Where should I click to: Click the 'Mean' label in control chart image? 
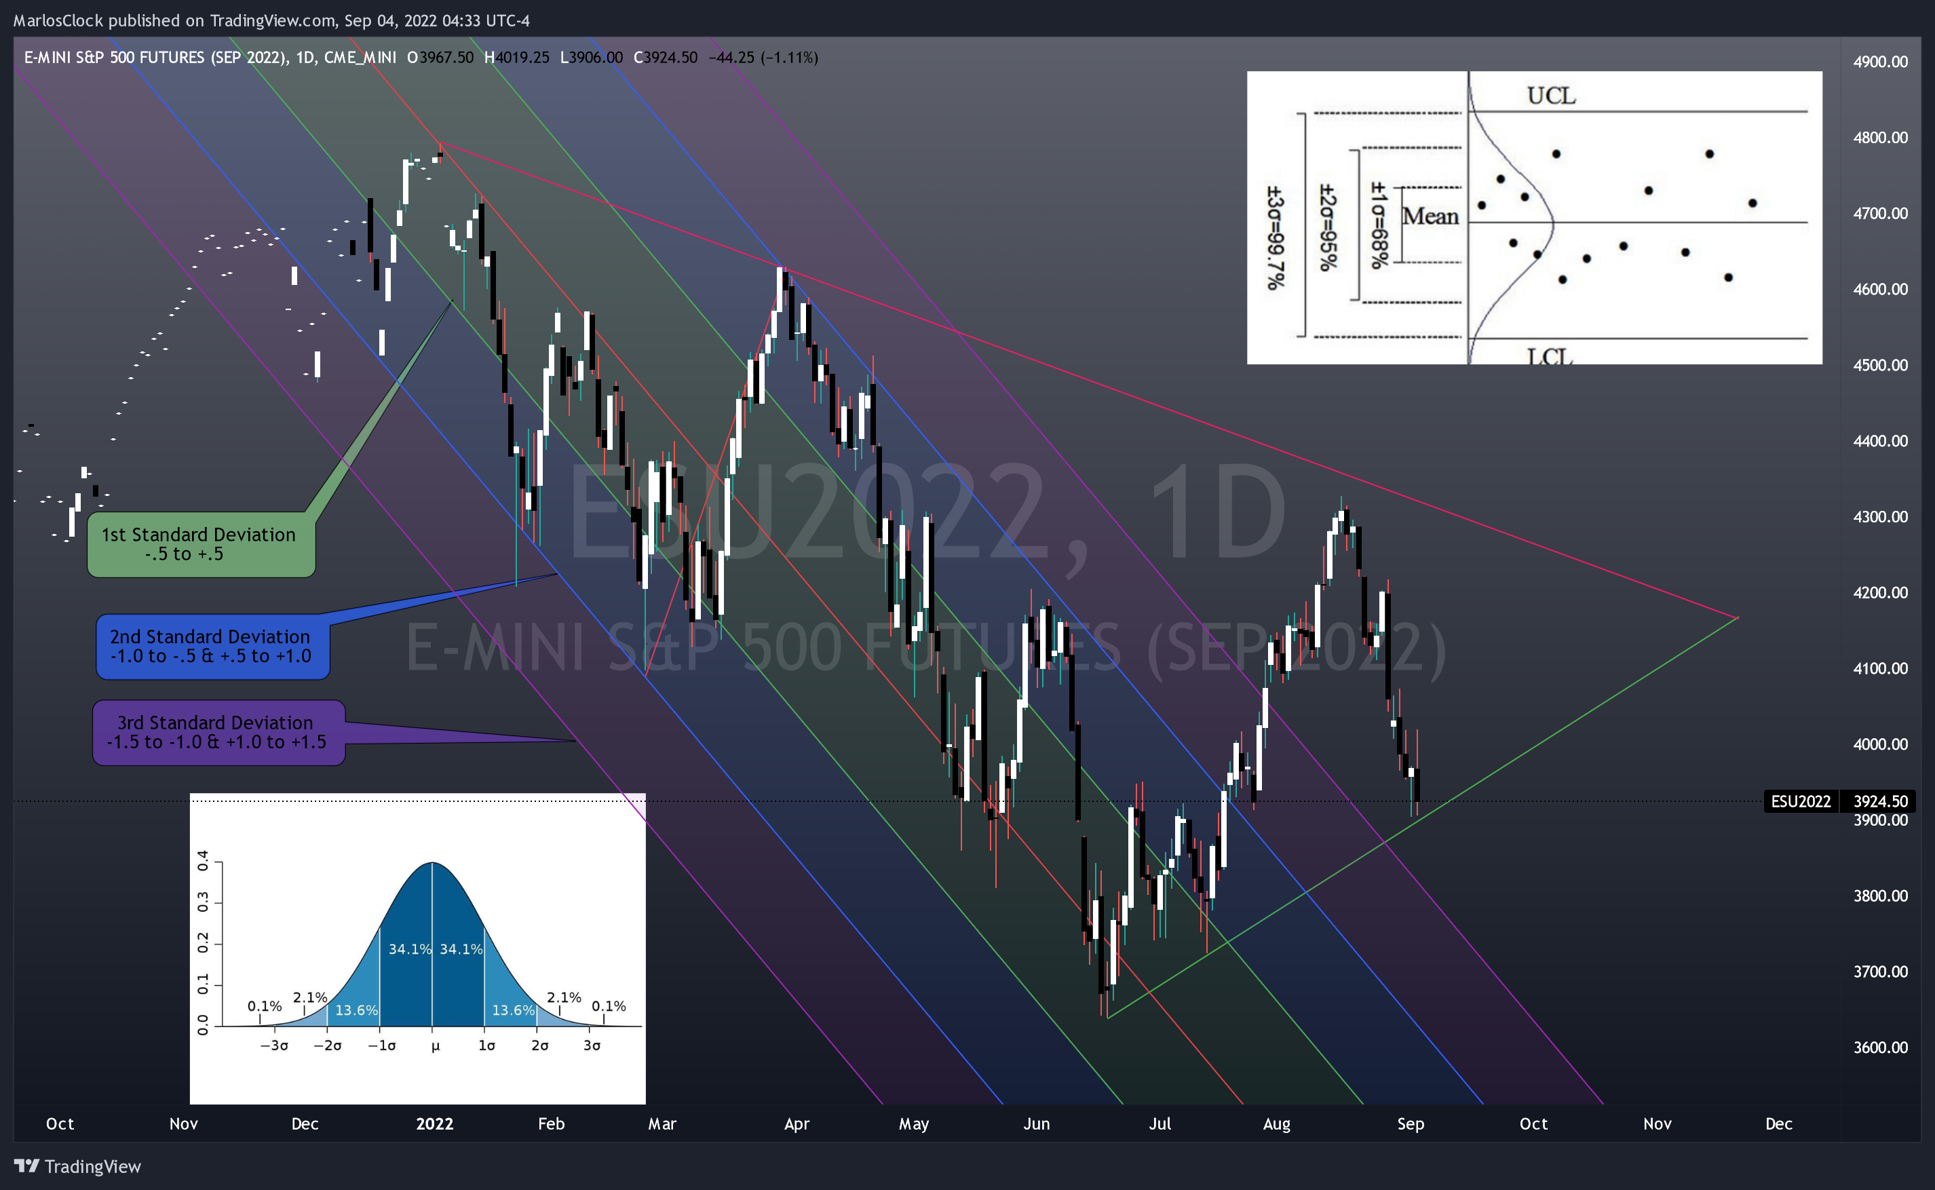pyautogui.click(x=1430, y=216)
